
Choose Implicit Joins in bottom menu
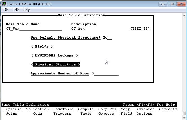tap(13, 111)
